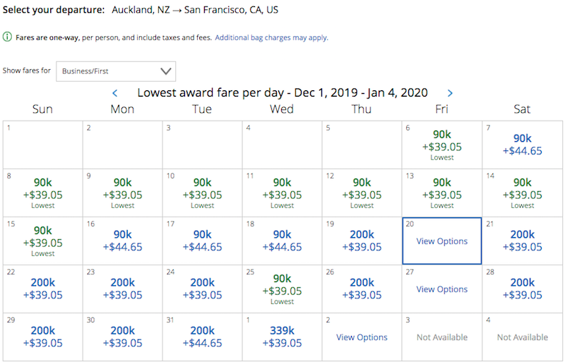Click the green info icon beside fares note

coord(7,37)
